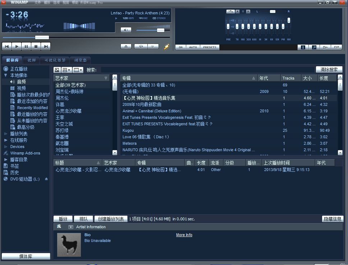Click the crossfade arrows button above the equalizer
This screenshot has height=265, width=348.
(x=230, y=11)
